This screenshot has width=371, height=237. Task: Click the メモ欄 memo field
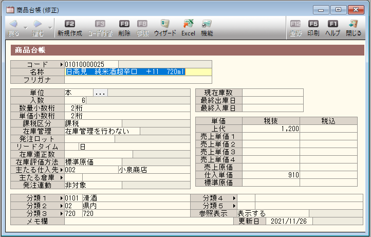pos(148,221)
